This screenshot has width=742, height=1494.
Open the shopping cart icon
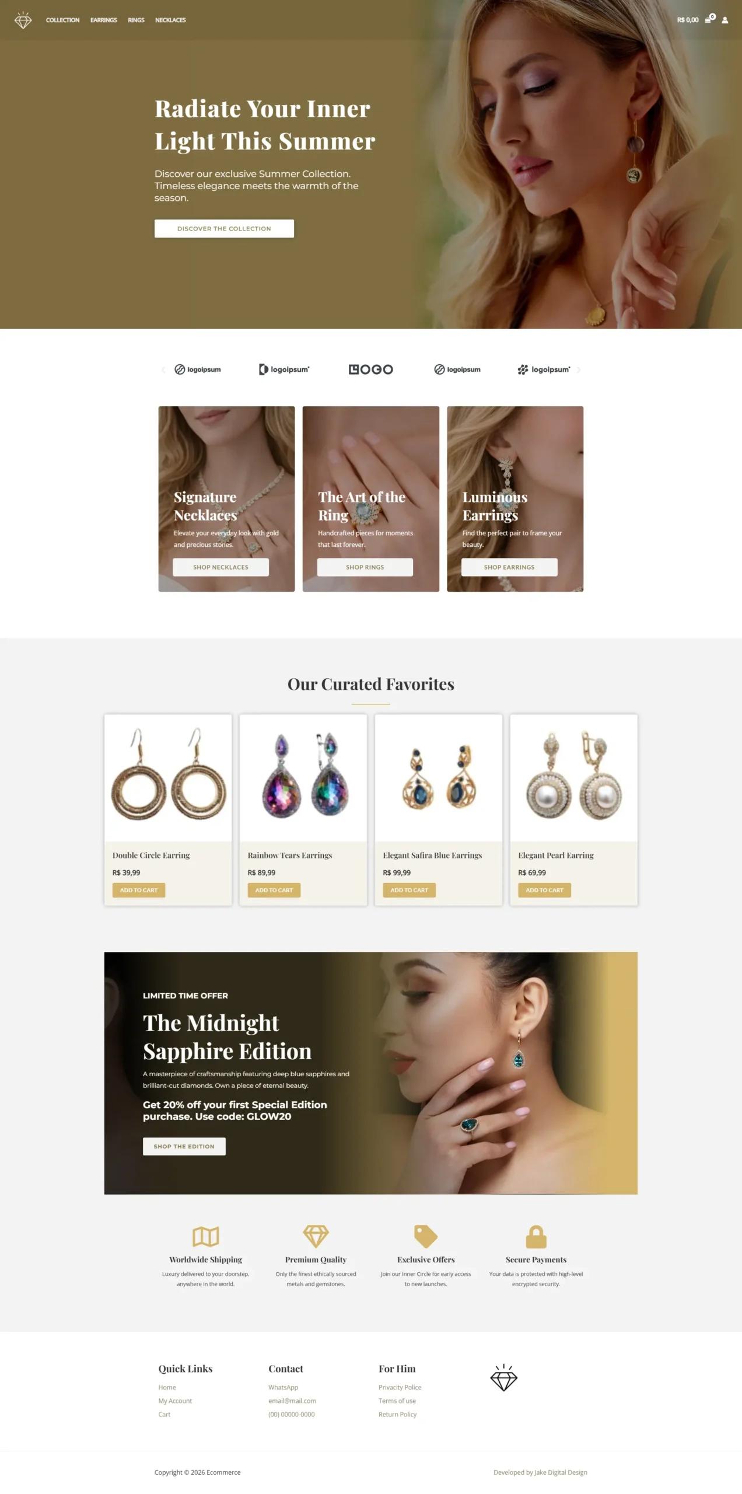[709, 19]
